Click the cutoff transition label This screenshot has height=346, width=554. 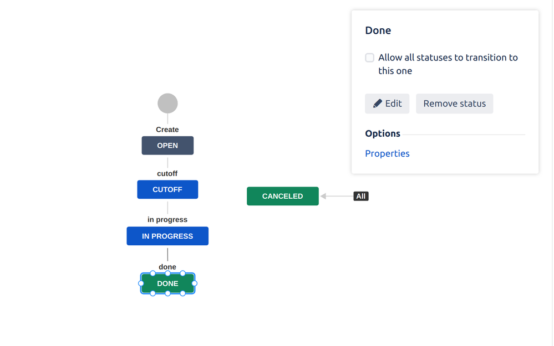(x=167, y=173)
